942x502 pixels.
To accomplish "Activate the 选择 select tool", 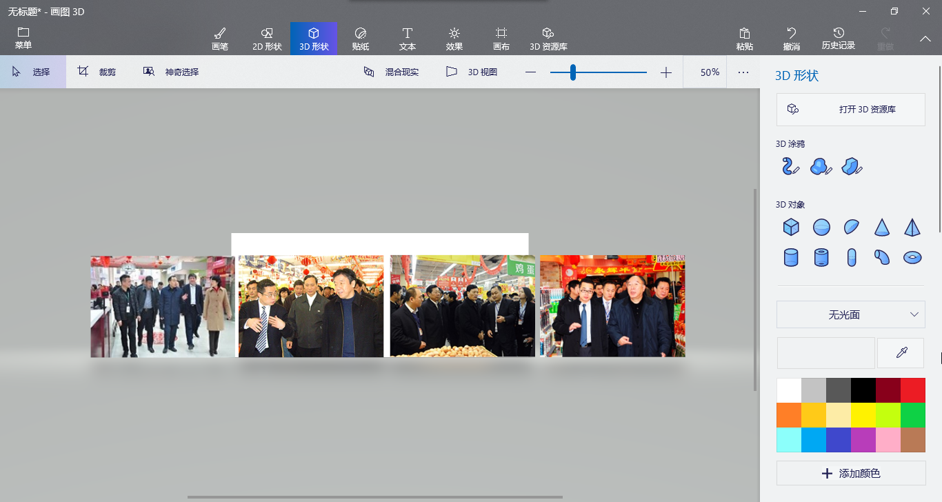I will 33,72.
